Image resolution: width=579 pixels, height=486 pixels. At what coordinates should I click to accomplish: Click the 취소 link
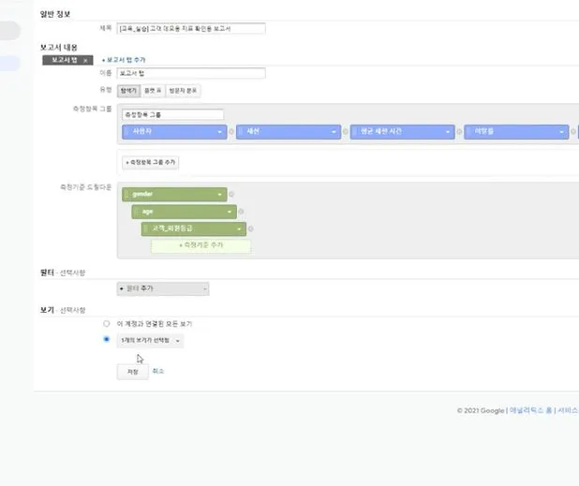(158, 371)
